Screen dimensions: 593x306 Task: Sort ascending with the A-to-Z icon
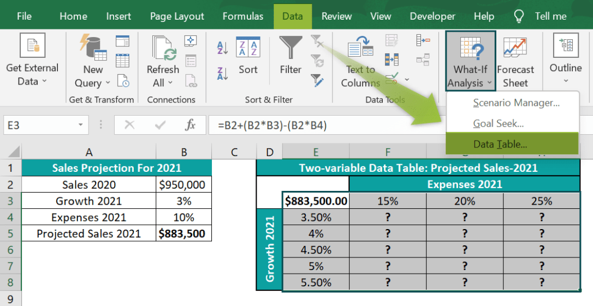(x=222, y=48)
